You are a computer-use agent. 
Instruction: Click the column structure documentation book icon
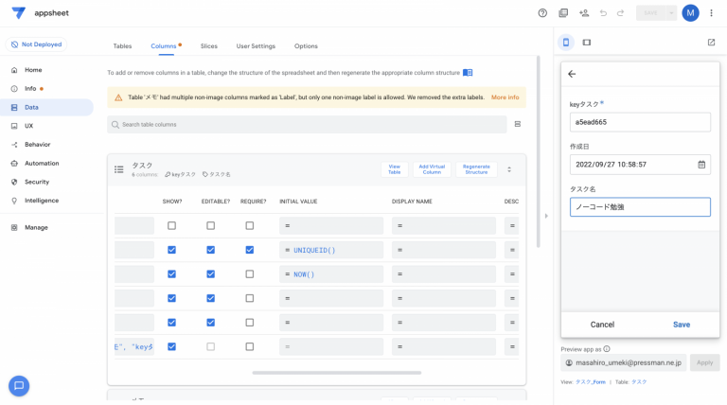click(x=468, y=72)
